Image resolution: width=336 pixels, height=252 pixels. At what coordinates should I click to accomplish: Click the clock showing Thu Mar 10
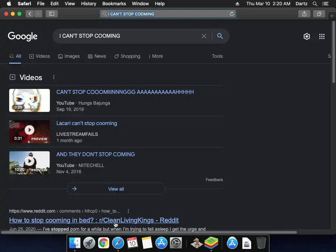click(268, 4)
